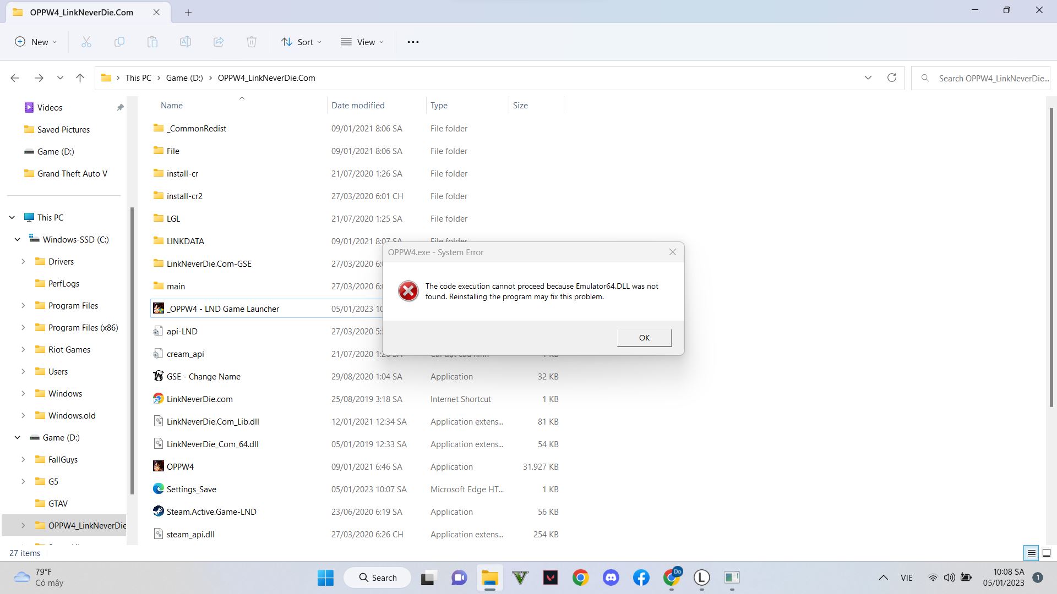Viewport: 1057px width, 594px height.
Task: Refresh the current folder view
Action: tap(891, 78)
